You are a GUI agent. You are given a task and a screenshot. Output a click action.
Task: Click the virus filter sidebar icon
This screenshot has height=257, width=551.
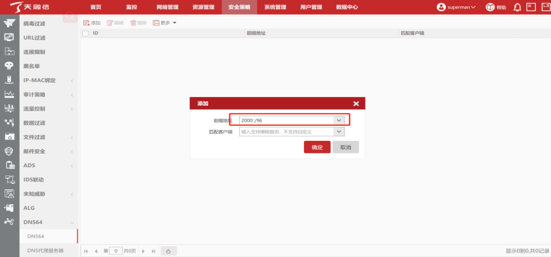[x=10, y=23]
